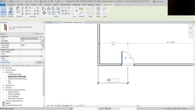Toggle Sun Path in view control bar

61,106
